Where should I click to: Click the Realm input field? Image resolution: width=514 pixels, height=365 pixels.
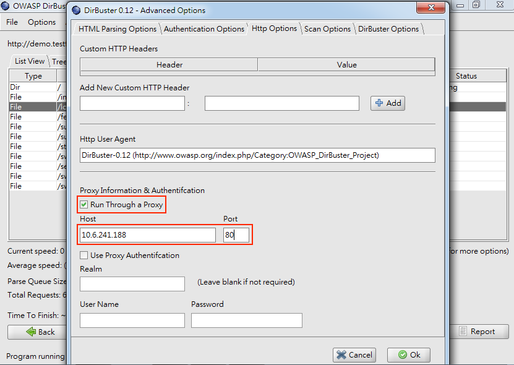[132, 284]
